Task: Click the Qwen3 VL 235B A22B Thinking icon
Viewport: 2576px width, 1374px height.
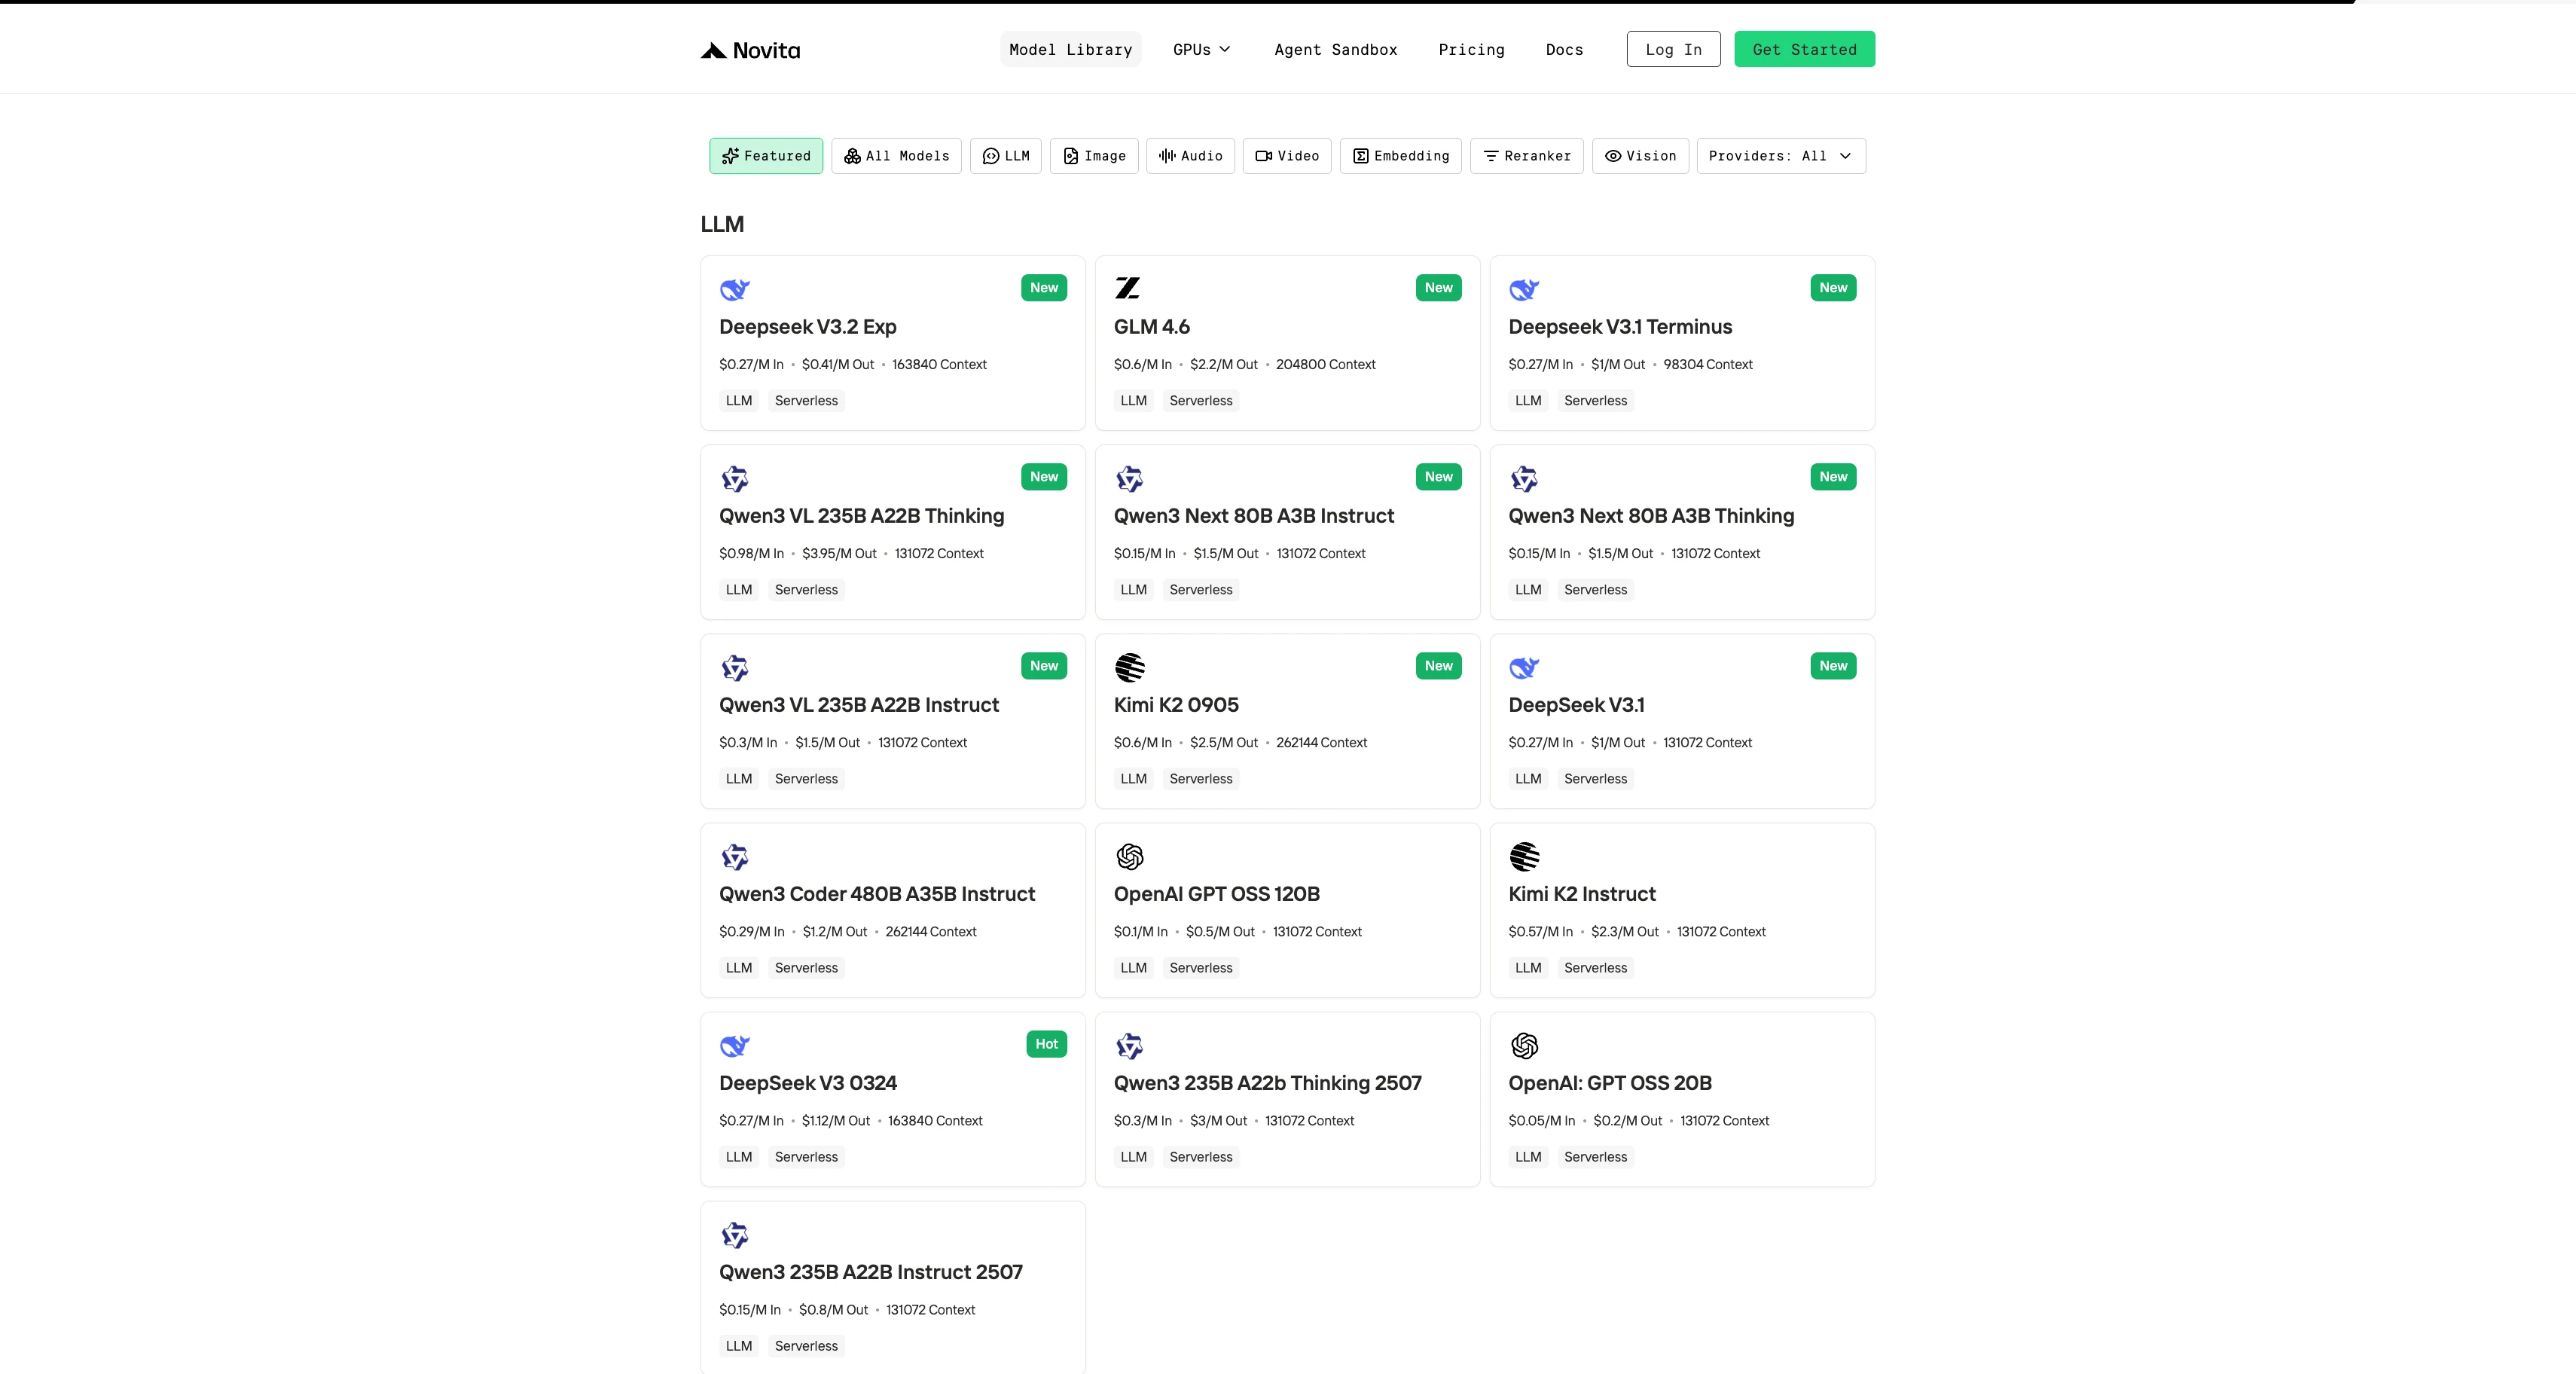Action: 735,478
